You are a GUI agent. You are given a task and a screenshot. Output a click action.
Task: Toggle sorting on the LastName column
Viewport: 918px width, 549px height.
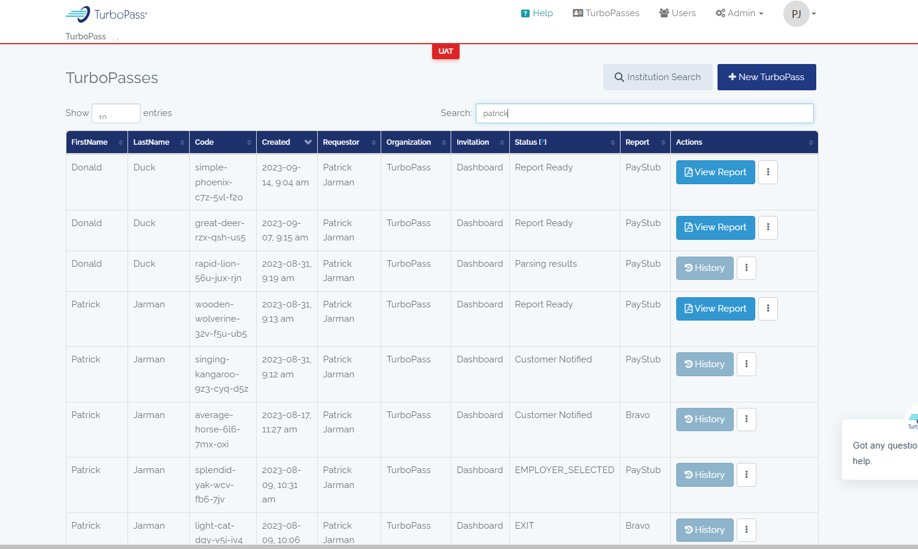pyautogui.click(x=158, y=142)
